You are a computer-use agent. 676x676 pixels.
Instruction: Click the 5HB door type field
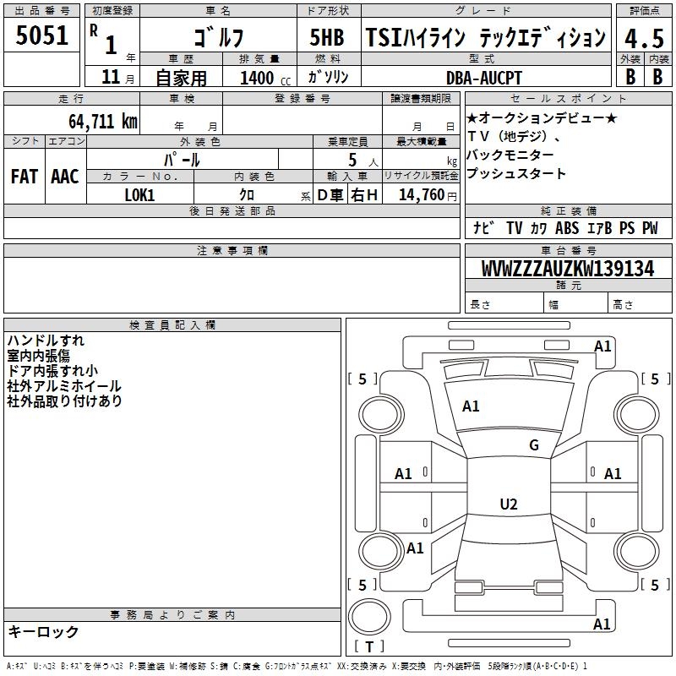click(x=327, y=38)
